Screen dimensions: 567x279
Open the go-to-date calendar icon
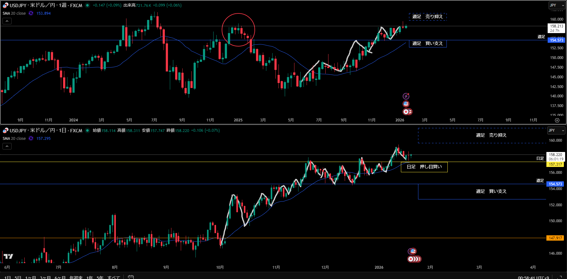[x=131, y=277]
